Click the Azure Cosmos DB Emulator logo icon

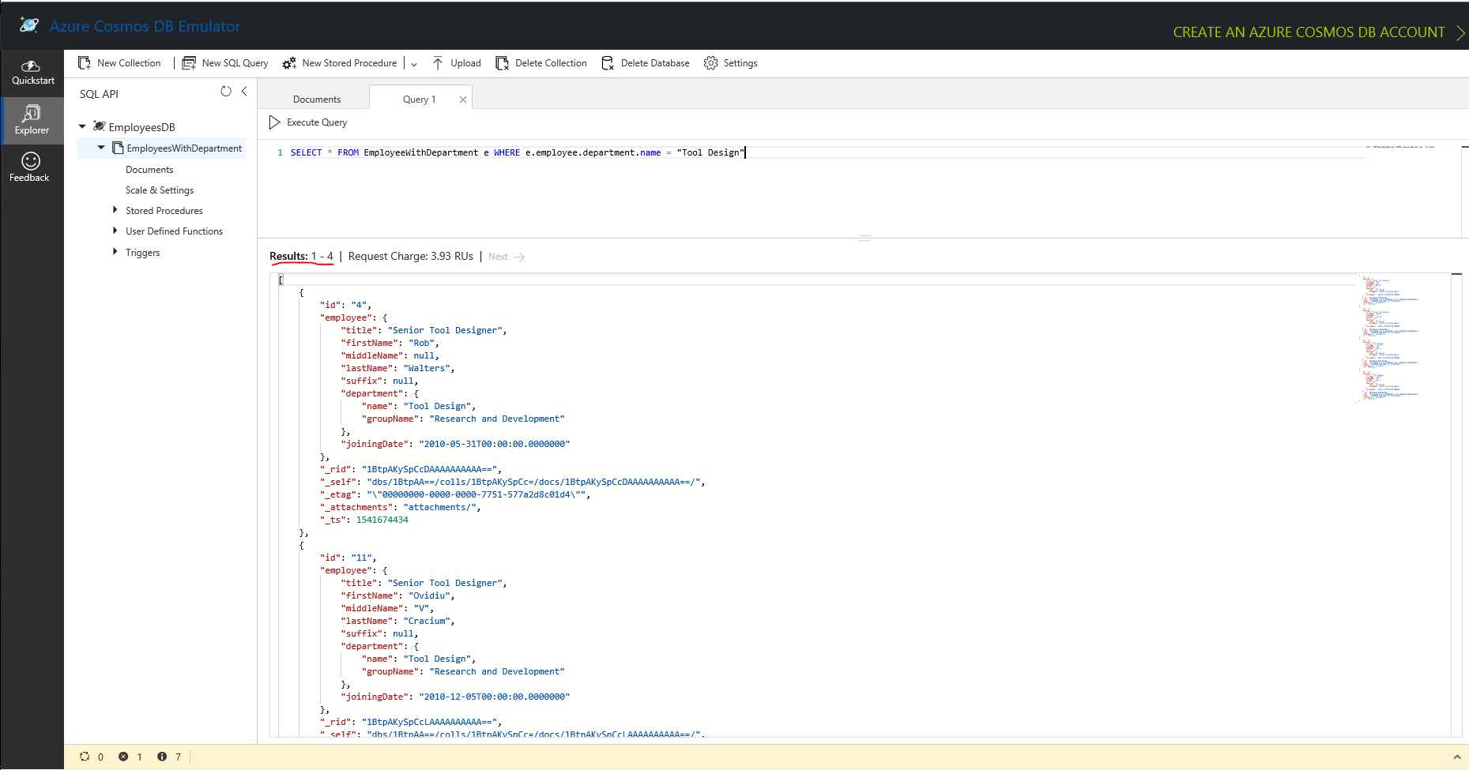tap(29, 25)
